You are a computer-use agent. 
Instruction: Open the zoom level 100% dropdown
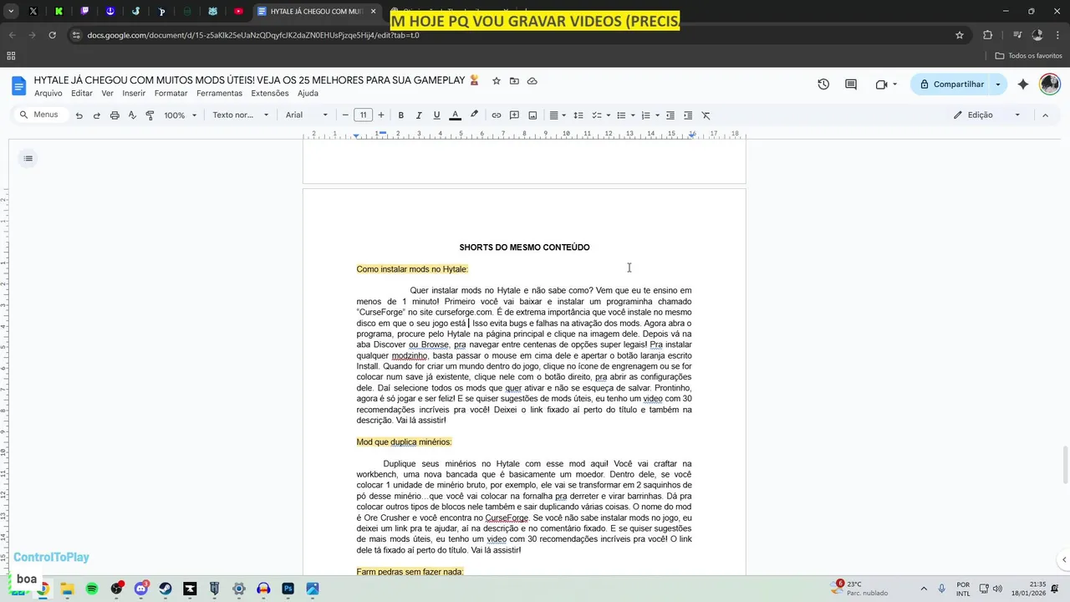[x=180, y=115]
